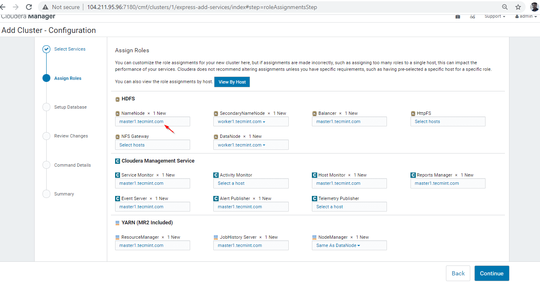Go back using the browser back arrow

pyautogui.click(x=3, y=7)
